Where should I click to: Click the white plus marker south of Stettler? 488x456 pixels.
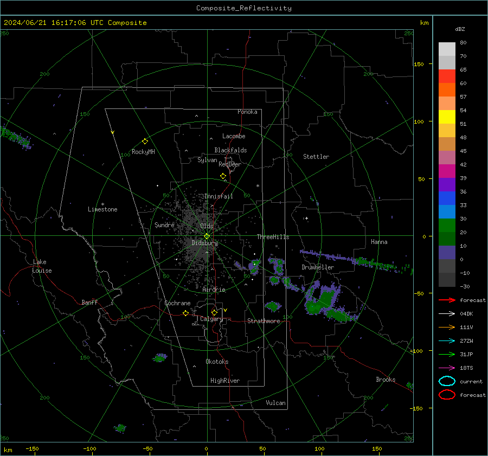point(306,219)
